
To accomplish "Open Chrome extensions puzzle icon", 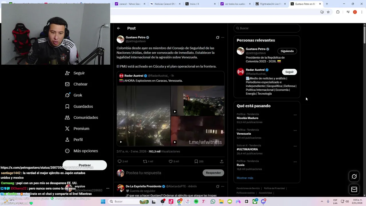I will point(338,12).
